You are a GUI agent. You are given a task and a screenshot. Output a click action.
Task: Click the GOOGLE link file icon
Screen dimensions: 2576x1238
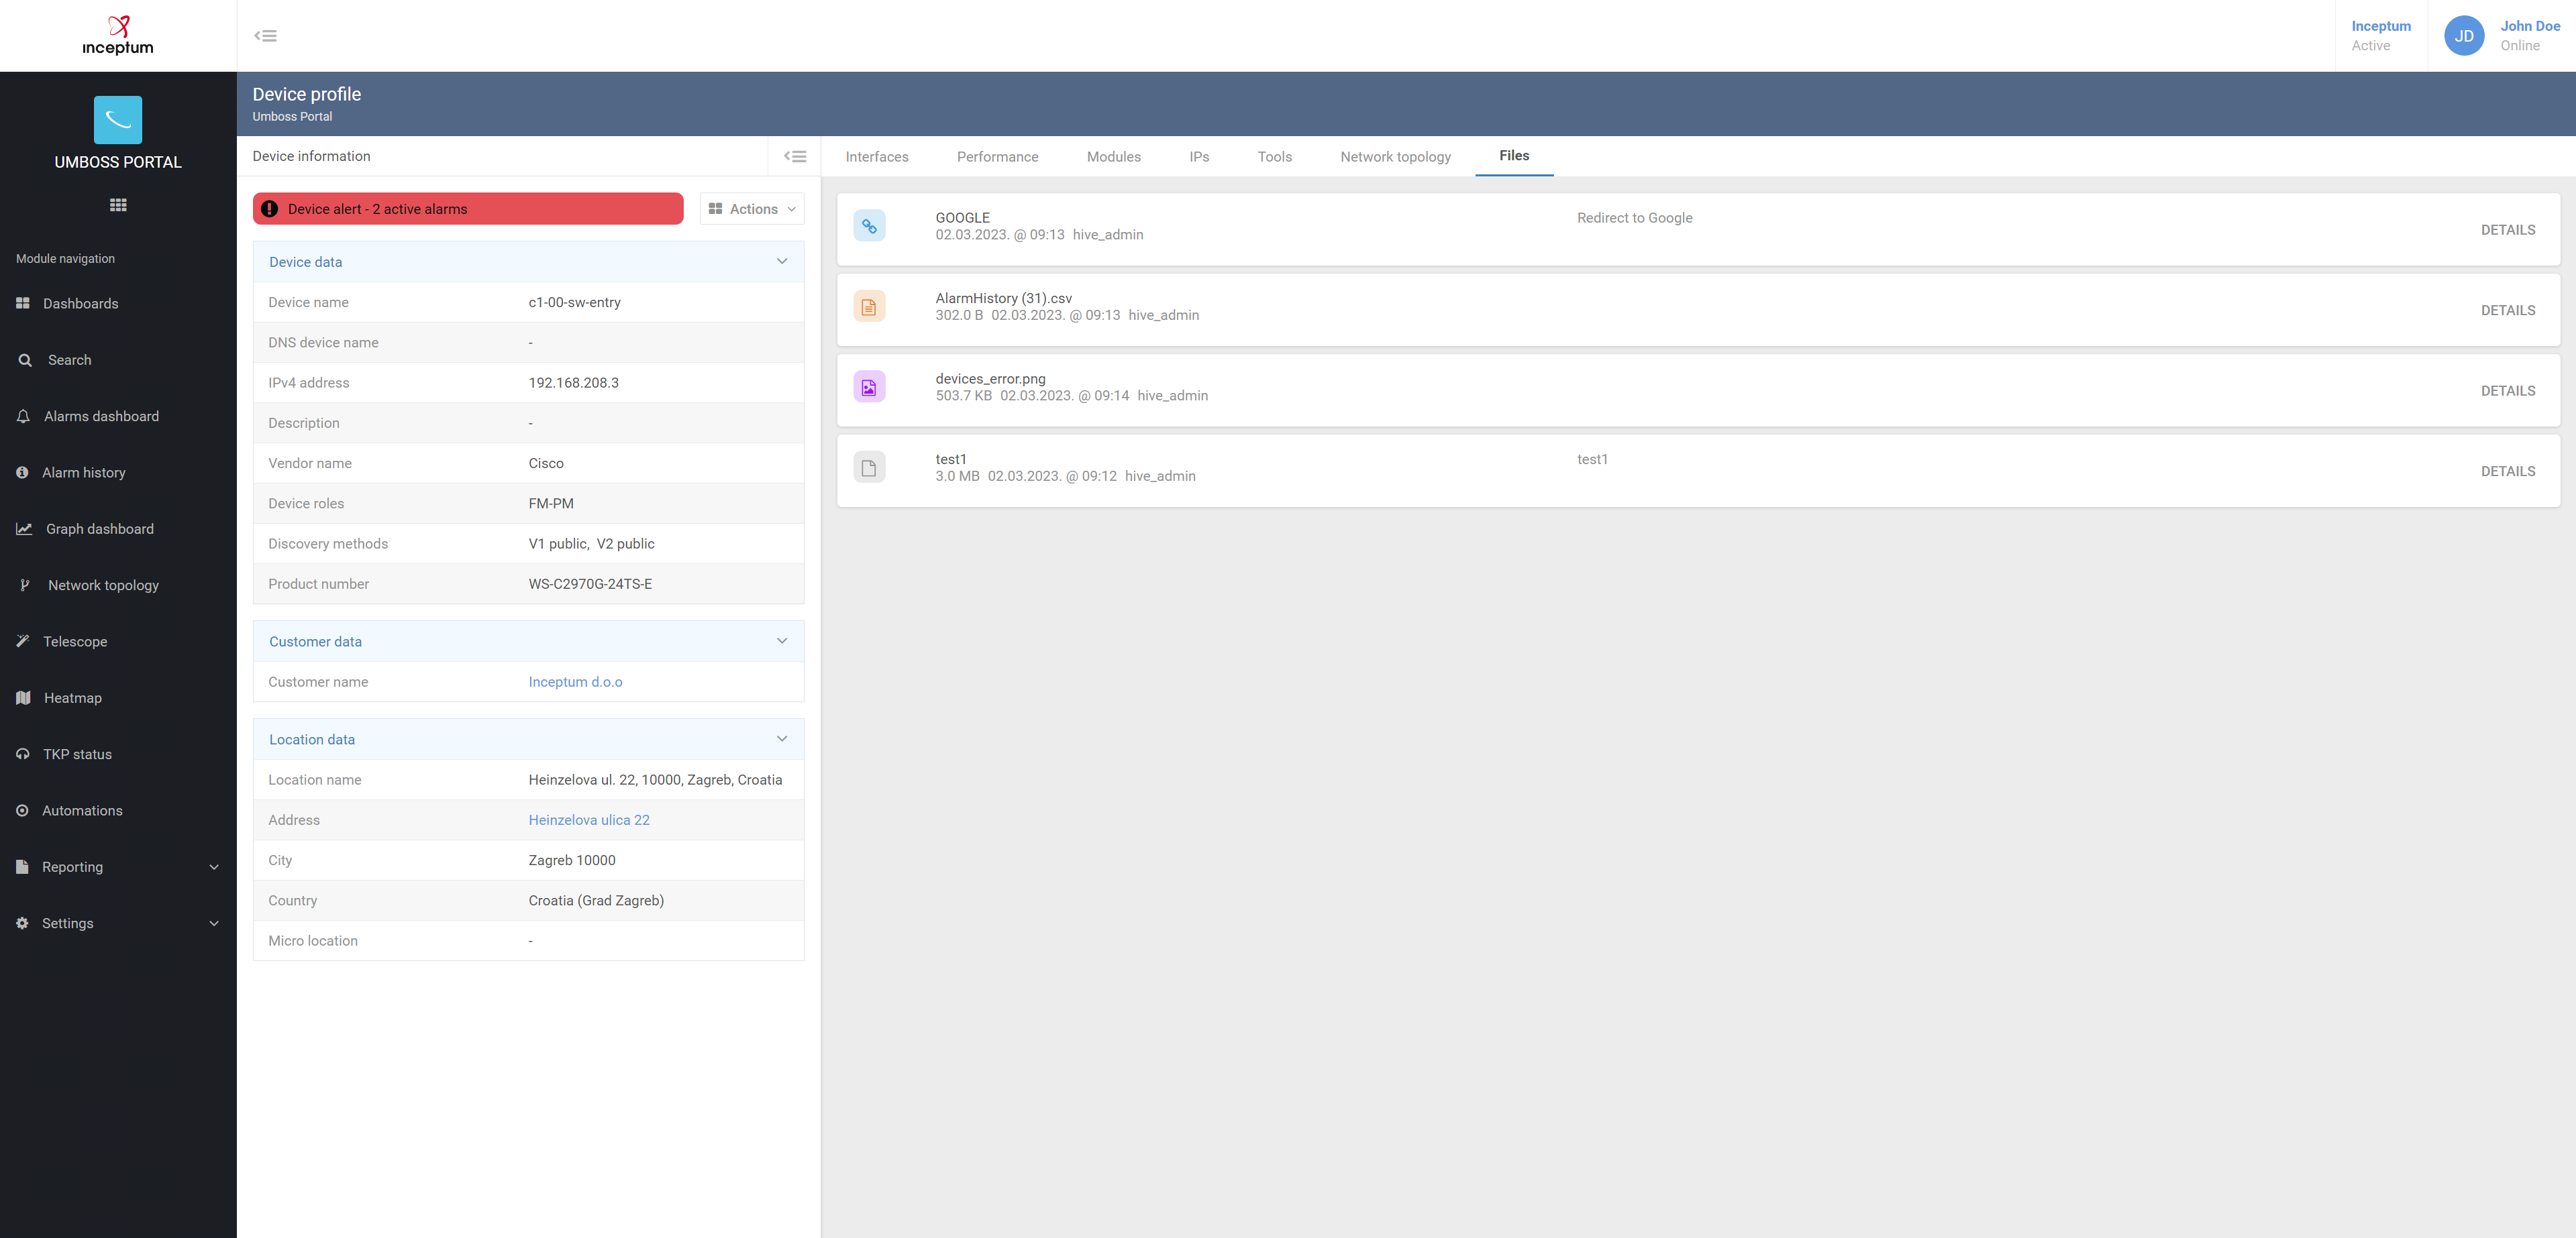click(869, 226)
